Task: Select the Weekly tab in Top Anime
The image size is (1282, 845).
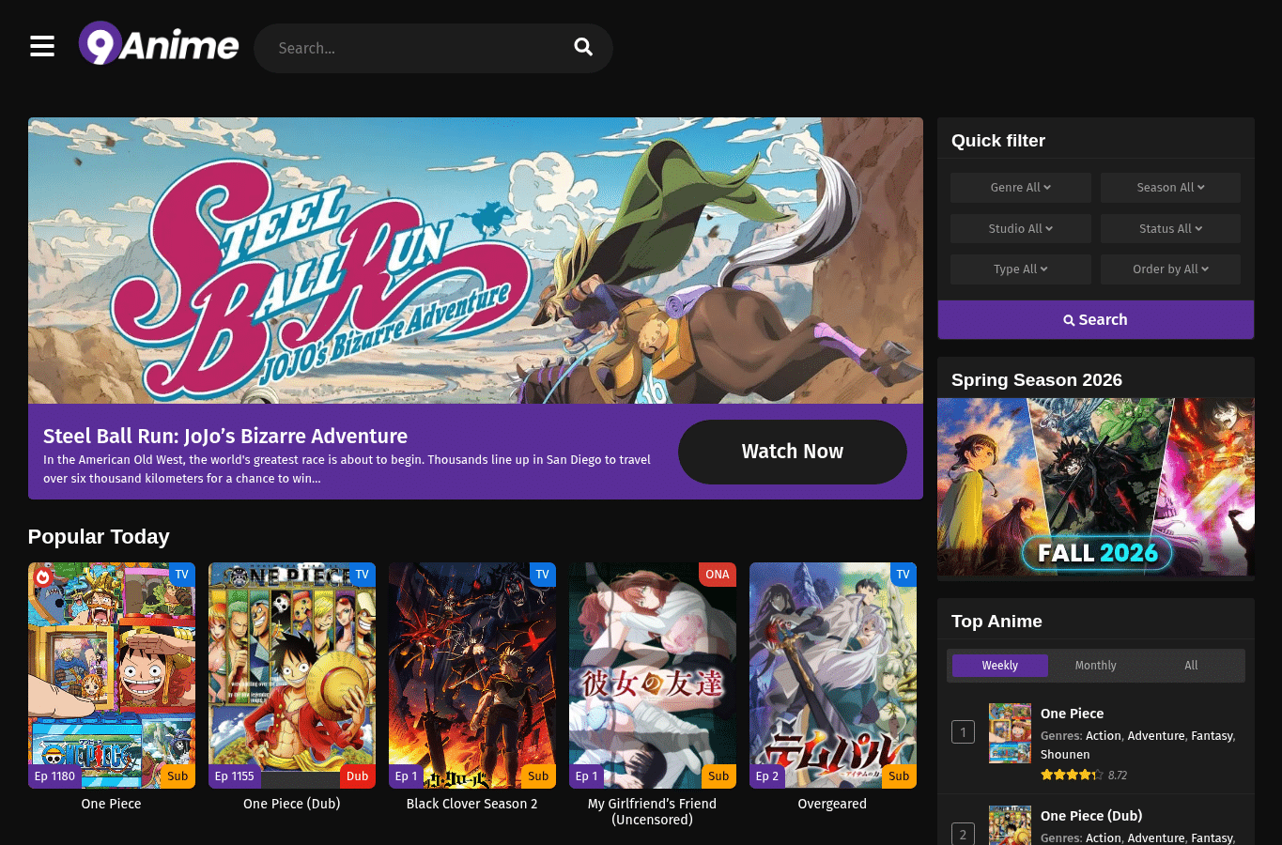Action: coord(999,666)
